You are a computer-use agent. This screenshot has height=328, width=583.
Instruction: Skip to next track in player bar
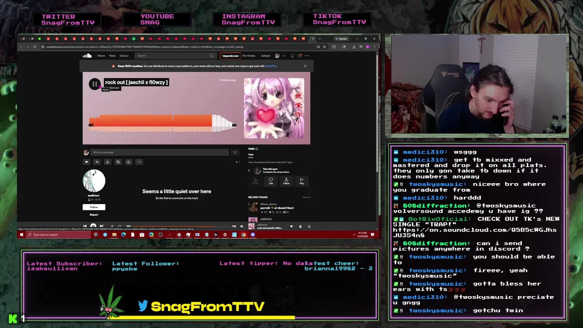102,226
